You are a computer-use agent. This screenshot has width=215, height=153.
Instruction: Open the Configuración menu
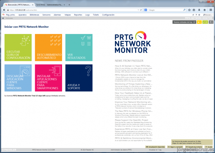coord(108,15)
